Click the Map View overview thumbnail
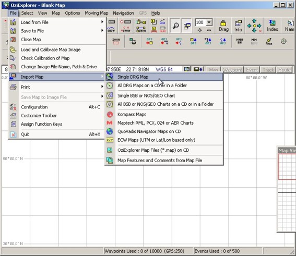The image size is (296, 256). [287, 192]
